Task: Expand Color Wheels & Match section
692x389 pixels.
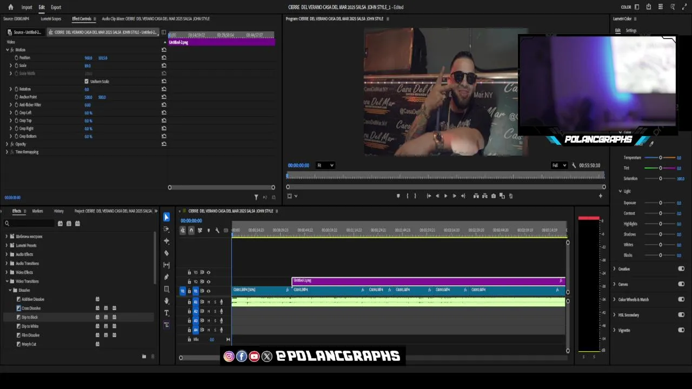Action: click(x=614, y=299)
